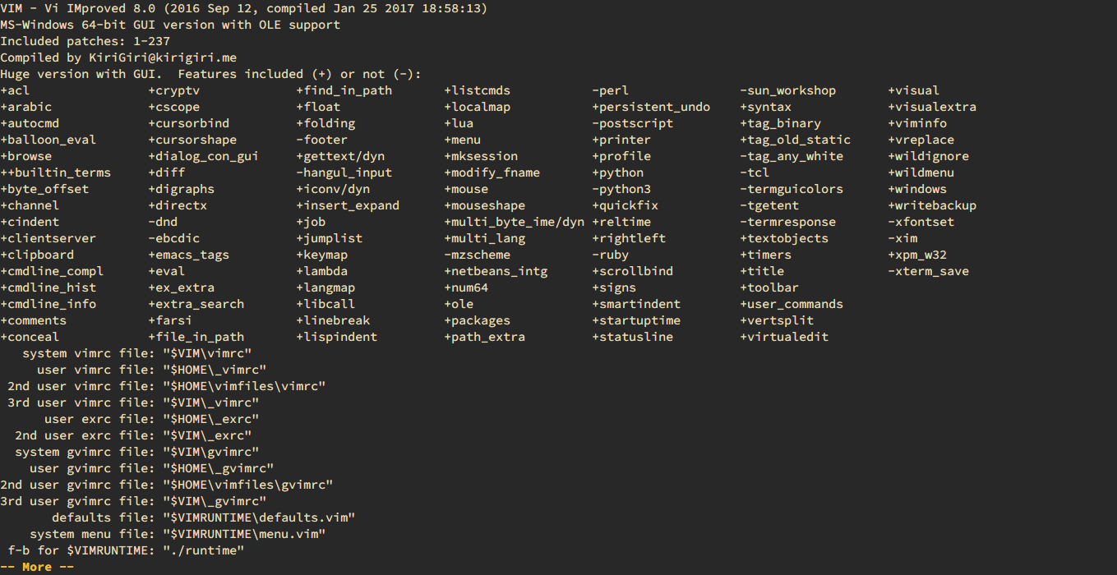This screenshot has height=575, width=1117.
Task: Click the -xterm_save feature entry
Action: (x=928, y=271)
